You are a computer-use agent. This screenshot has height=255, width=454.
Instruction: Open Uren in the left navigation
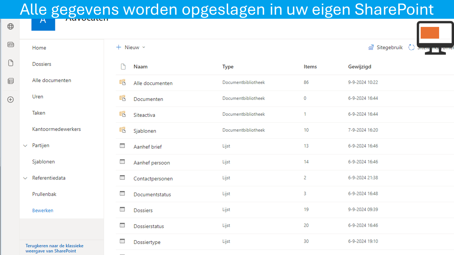pyautogui.click(x=38, y=97)
